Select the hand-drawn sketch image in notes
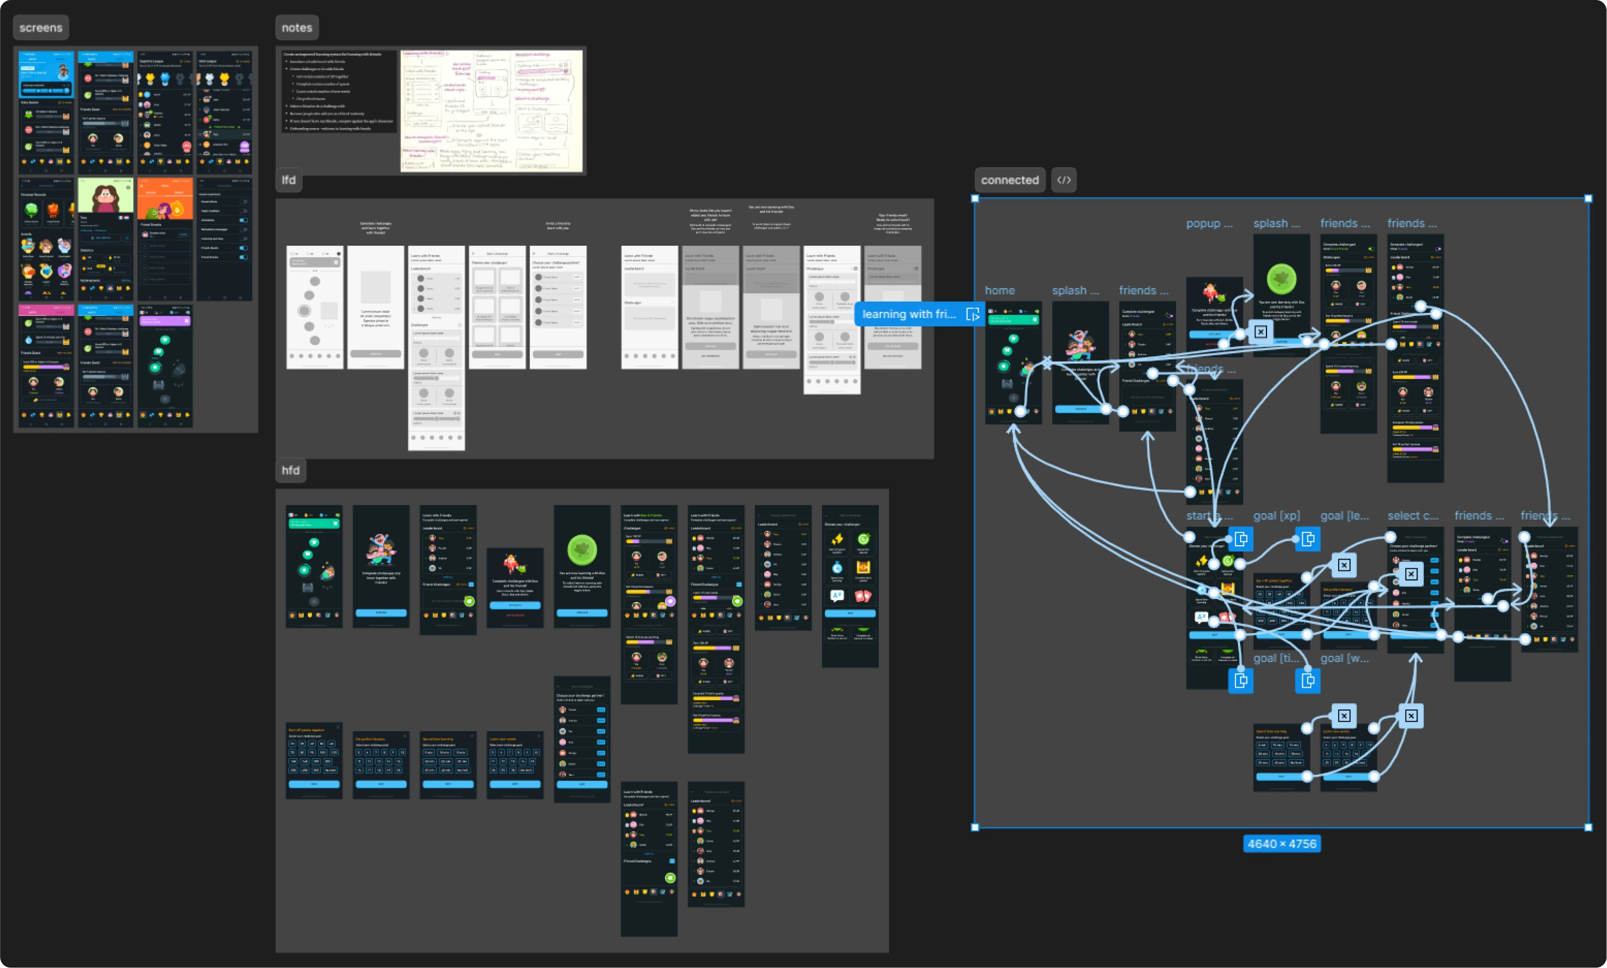This screenshot has height=968, width=1607. [x=492, y=111]
